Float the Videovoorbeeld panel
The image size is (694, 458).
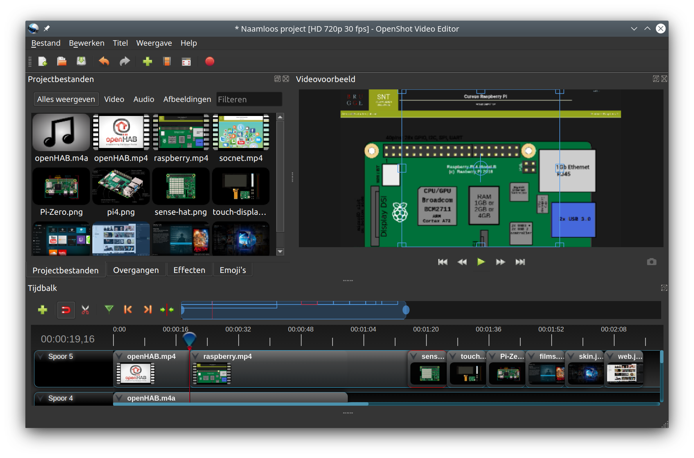[x=656, y=79]
